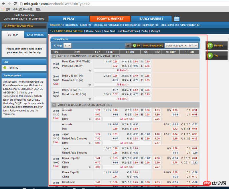
Task: Select the TODAY'S MARKET tab
Action: click(x=110, y=19)
